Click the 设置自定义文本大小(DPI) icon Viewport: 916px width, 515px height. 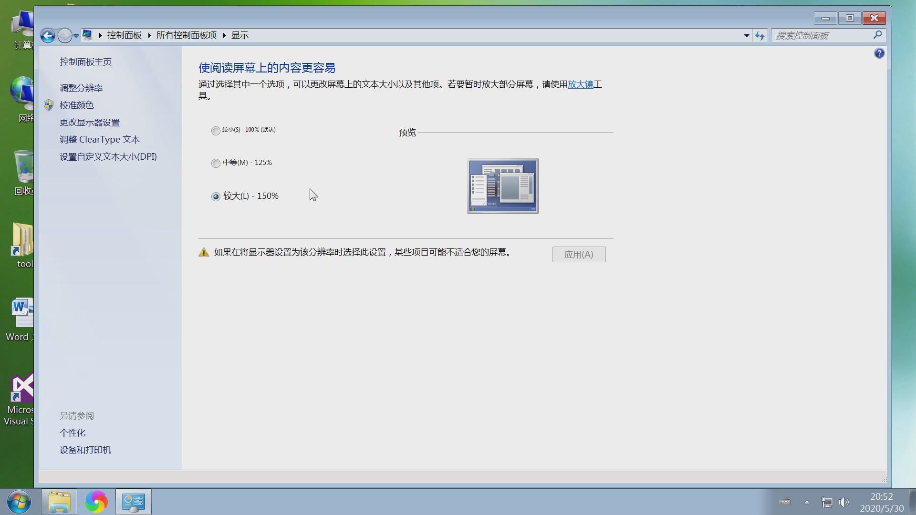(x=108, y=156)
